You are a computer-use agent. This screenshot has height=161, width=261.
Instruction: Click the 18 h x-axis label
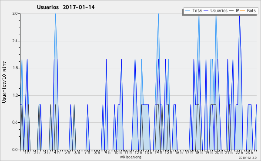click(x=199, y=152)
